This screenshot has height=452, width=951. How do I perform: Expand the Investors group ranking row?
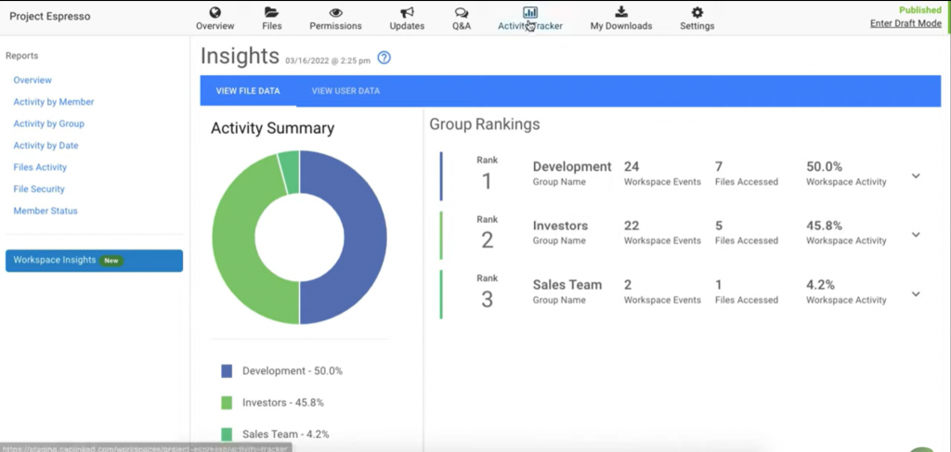pos(916,235)
